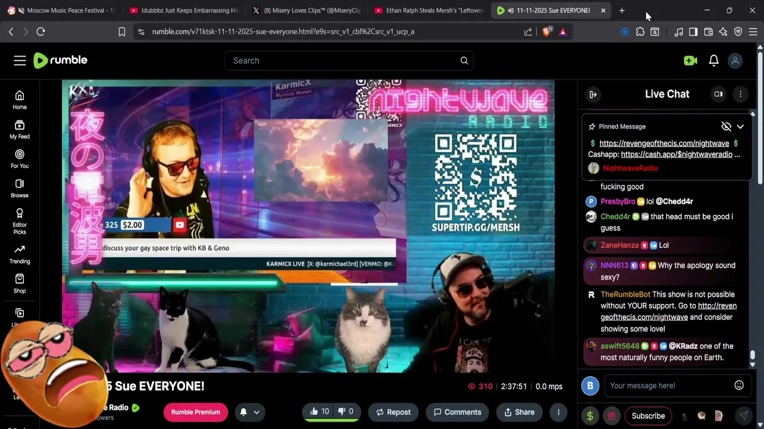Collapse pinned message chevron
The height and width of the screenshot is (429, 764).
tap(740, 126)
